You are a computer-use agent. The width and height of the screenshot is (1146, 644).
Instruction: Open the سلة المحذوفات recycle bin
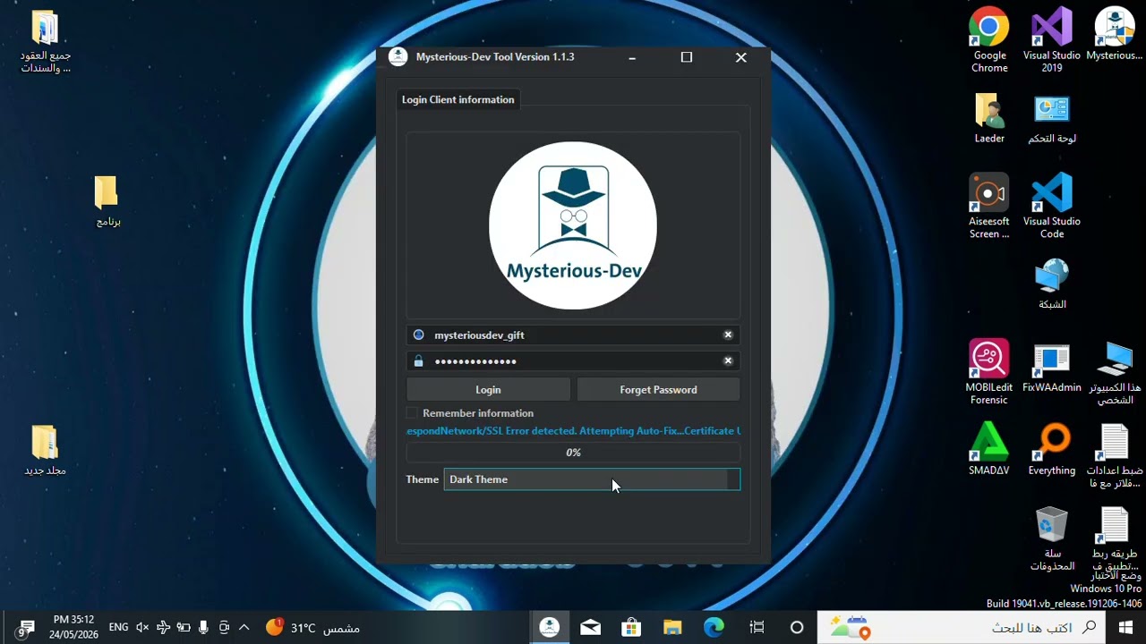pyautogui.click(x=1052, y=538)
